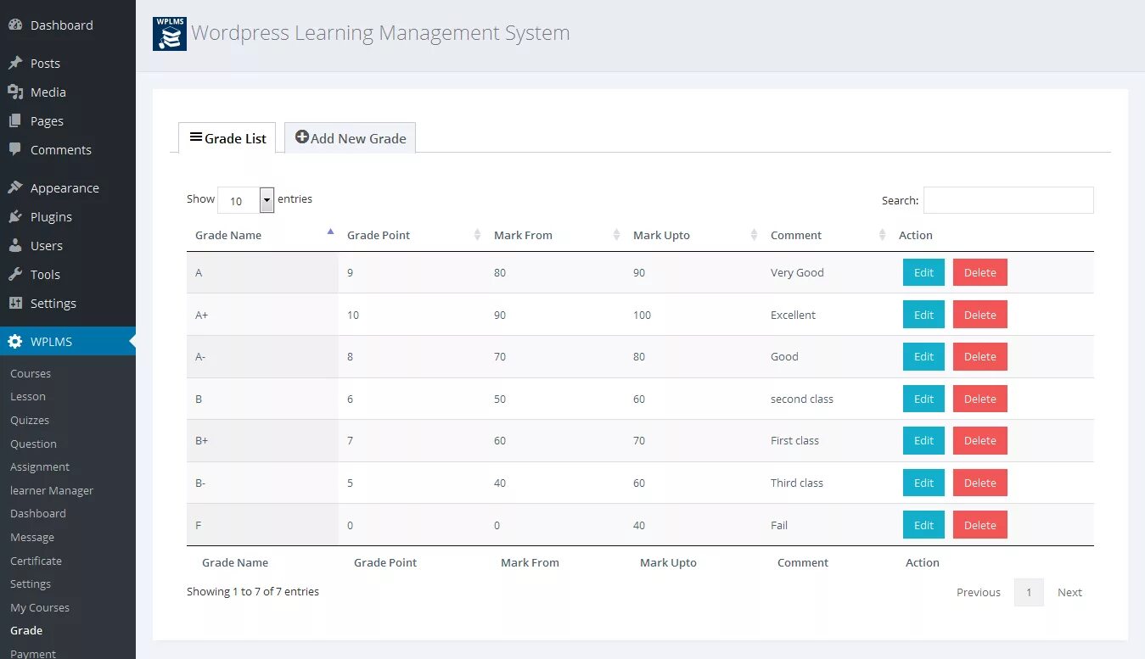Screen dimensions: 1145x659
Task: Click the Search input field
Action: [x=1008, y=200]
